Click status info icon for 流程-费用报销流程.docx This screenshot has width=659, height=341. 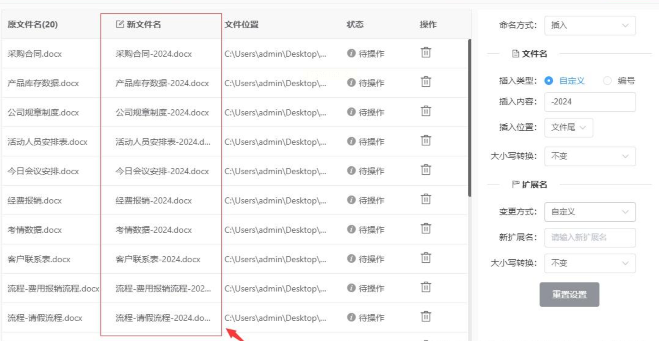click(351, 288)
